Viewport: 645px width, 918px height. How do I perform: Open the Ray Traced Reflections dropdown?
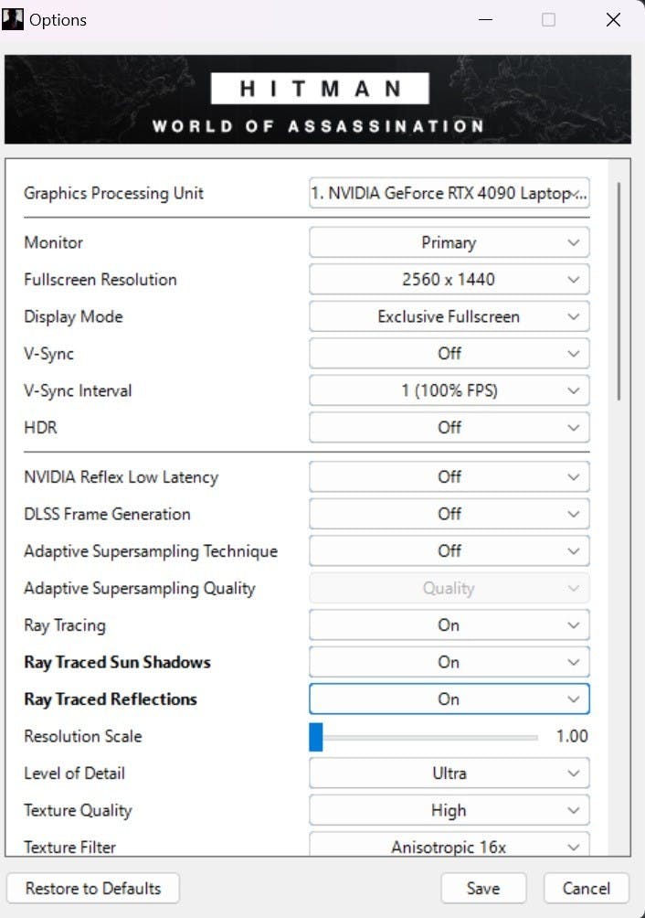pos(449,699)
